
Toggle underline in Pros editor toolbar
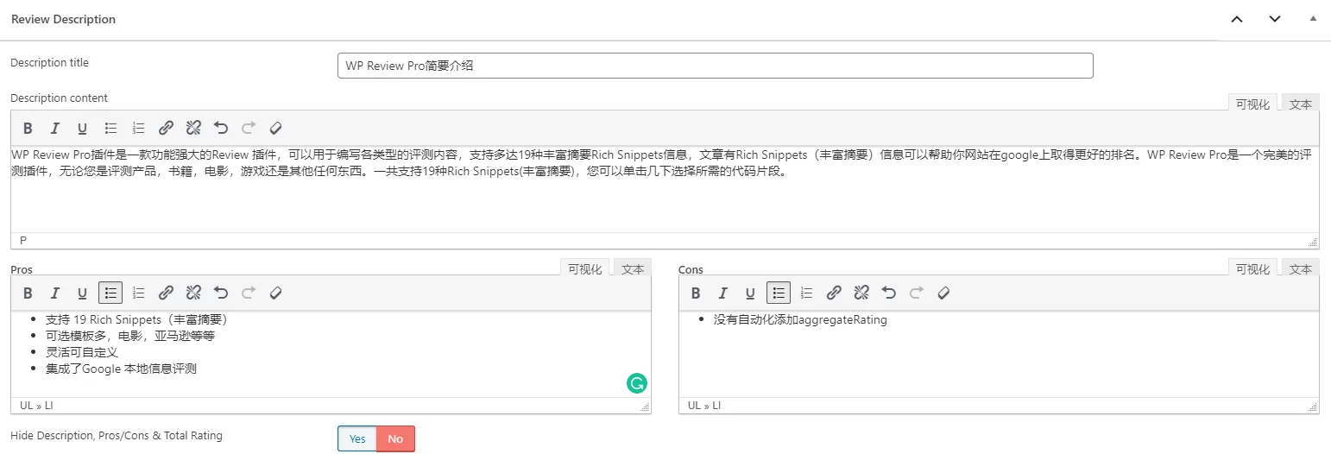[83, 293]
